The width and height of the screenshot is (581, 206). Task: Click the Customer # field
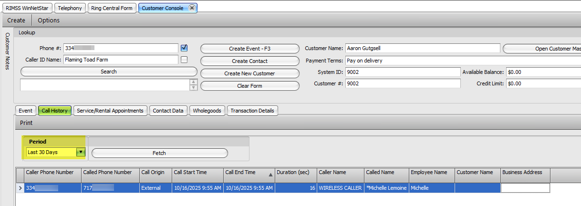click(x=403, y=83)
